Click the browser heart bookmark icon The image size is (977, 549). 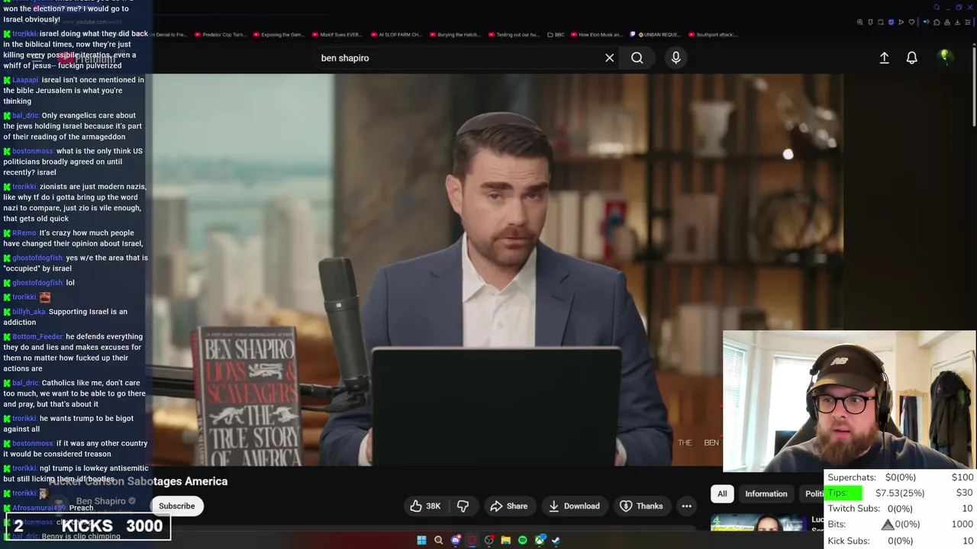911,22
